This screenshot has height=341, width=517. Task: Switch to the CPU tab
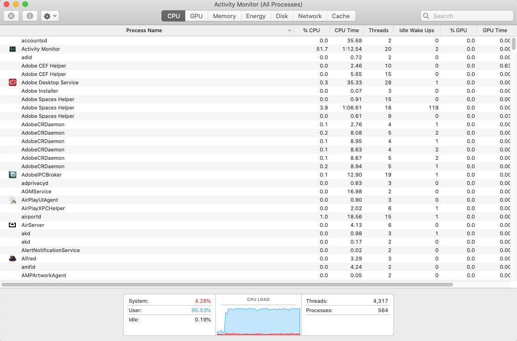pos(174,16)
